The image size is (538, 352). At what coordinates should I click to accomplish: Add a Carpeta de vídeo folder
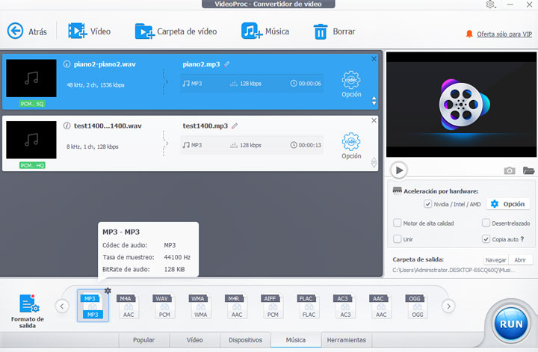(x=176, y=31)
